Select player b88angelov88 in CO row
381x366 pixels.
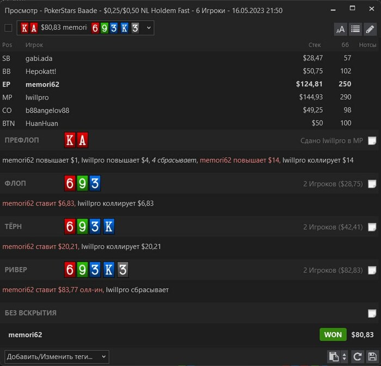pyautogui.click(x=47, y=110)
